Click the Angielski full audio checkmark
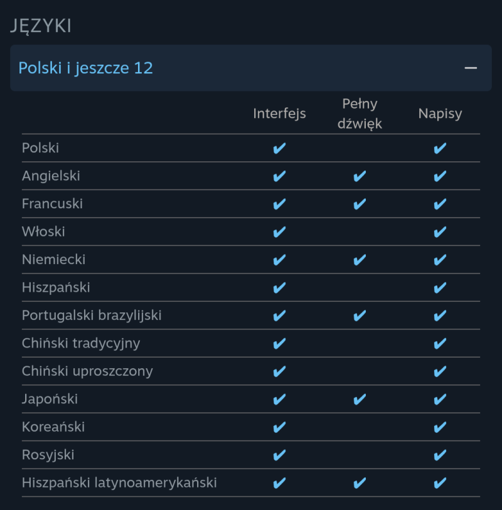This screenshot has width=502, height=510. pos(360,176)
